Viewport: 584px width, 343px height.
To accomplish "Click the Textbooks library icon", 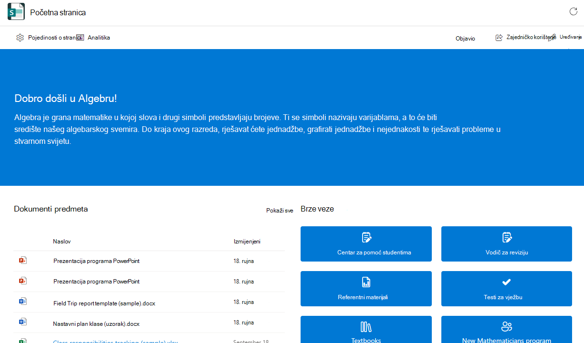I will (x=366, y=327).
